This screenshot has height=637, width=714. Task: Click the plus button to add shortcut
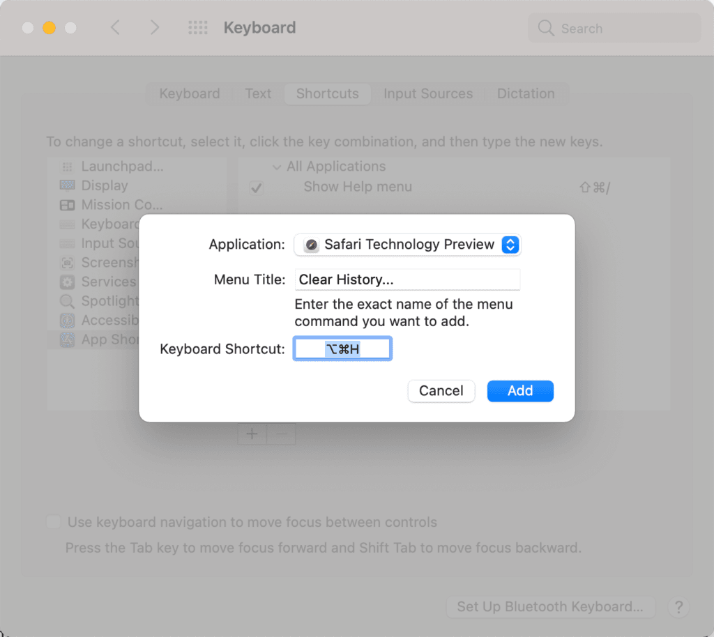pos(252,434)
